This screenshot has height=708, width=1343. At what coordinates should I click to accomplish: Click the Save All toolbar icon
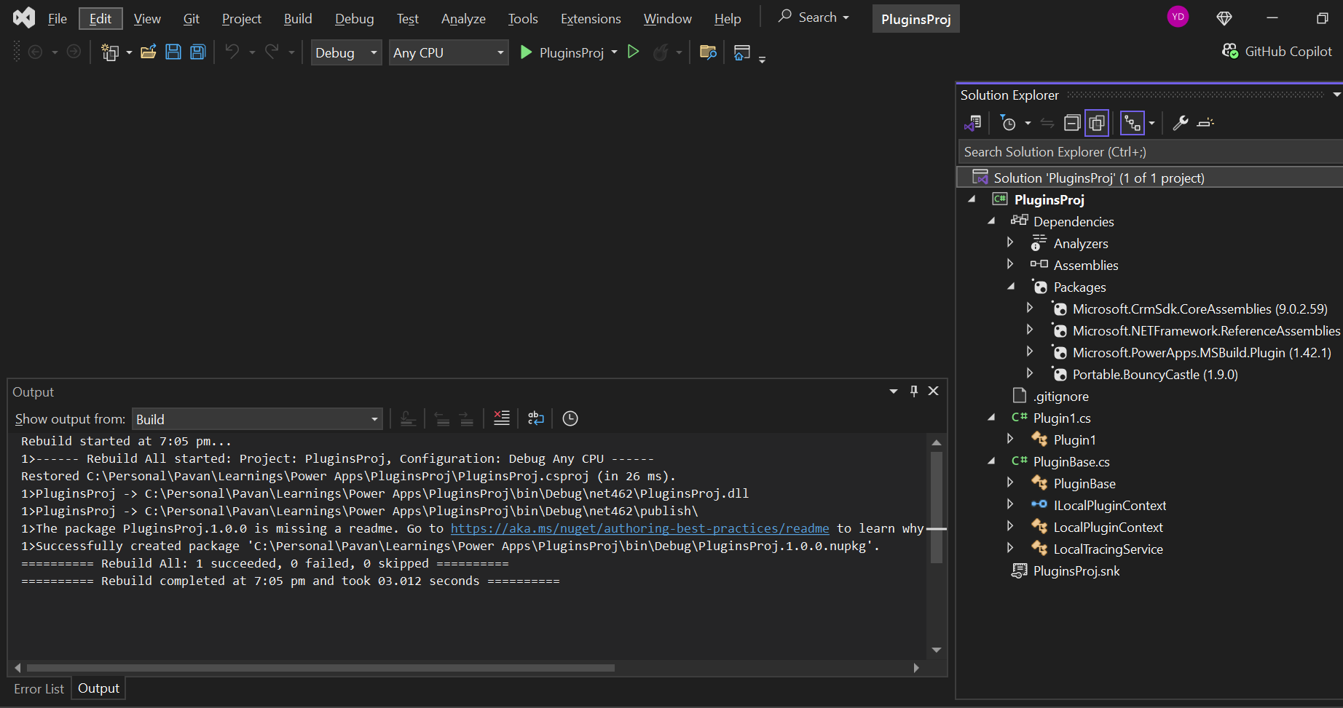tap(197, 52)
